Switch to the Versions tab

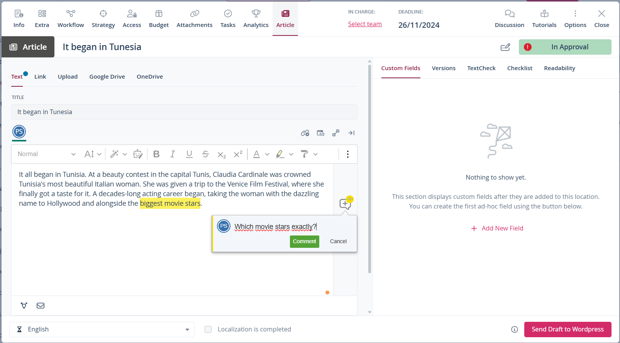click(444, 68)
